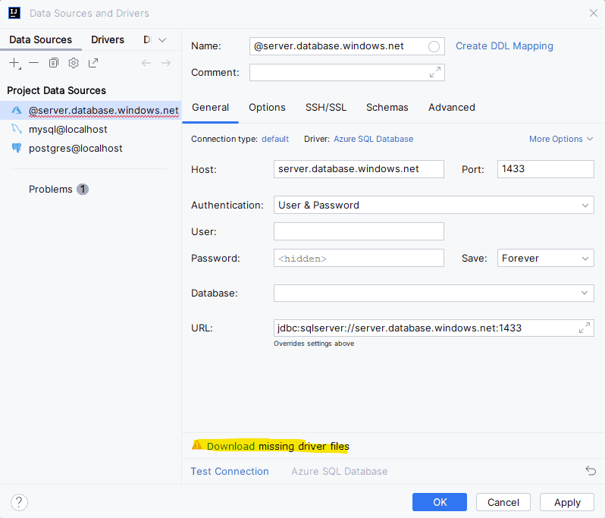The height and width of the screenshot is (518, 605).
Task: Click the Comment input field
Action: pos(347,72)
